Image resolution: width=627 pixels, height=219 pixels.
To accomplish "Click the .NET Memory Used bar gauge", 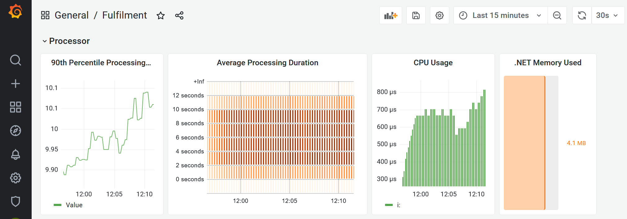I will click(531, 143).
